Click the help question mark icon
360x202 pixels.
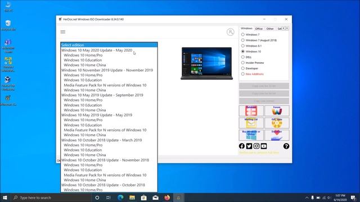pos(286,146)
